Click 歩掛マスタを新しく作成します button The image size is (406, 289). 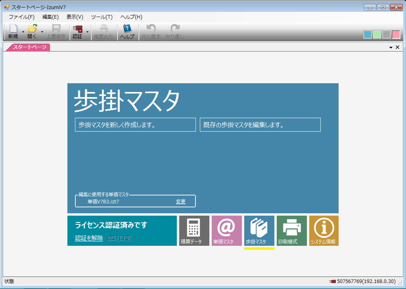click(x=135, y=125)
